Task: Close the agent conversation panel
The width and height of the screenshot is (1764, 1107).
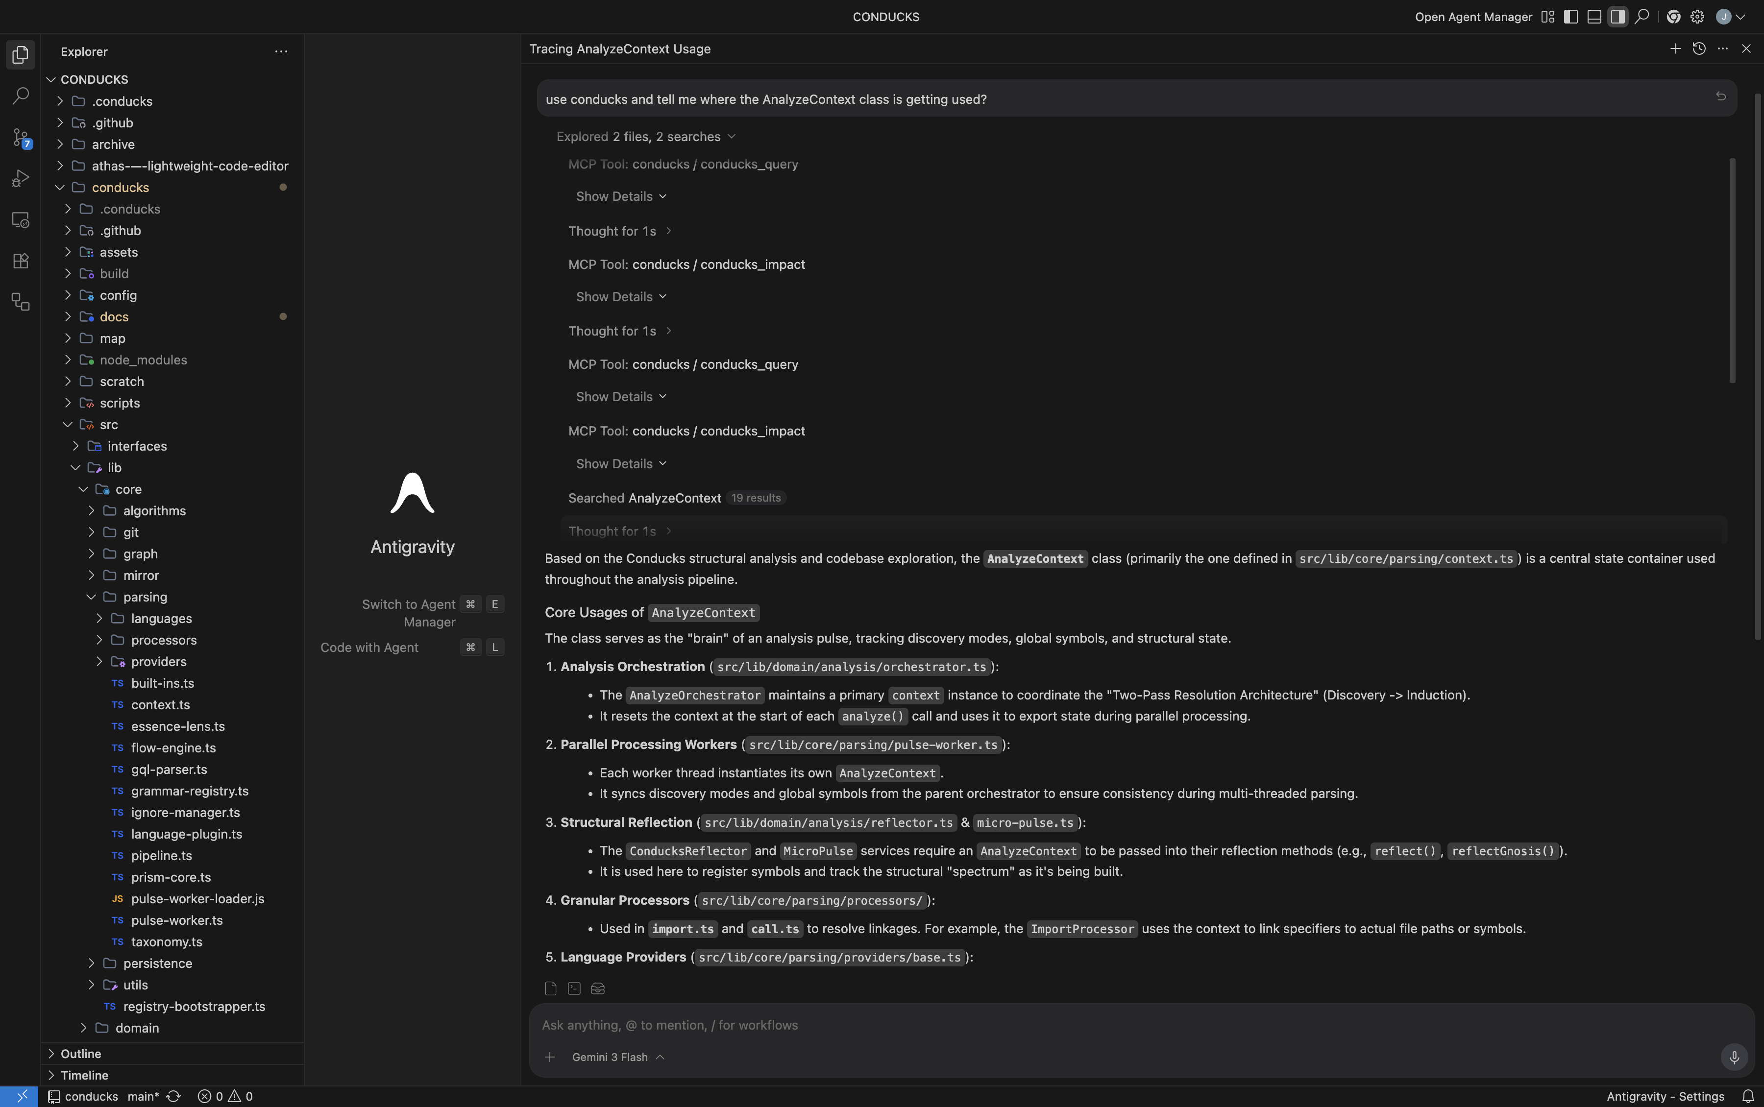Action: 1746,48
